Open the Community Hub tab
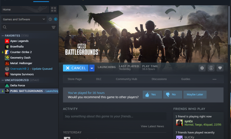231x139 pixels. tap(126, 79)
